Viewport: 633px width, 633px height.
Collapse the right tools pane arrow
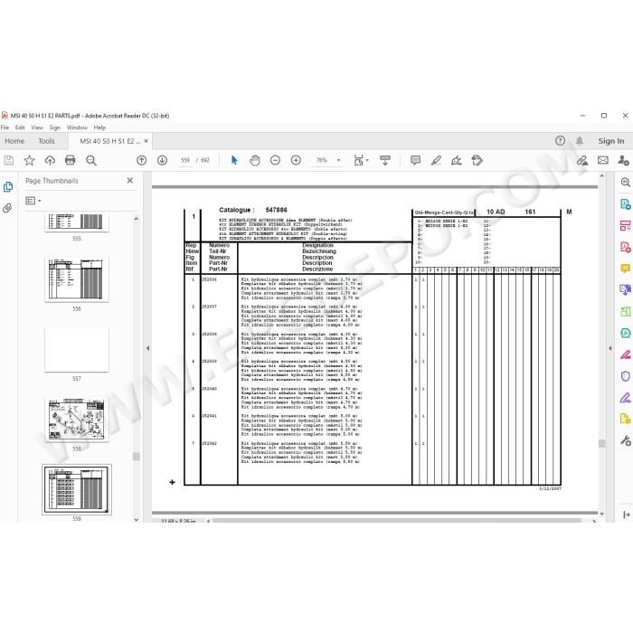(x=610, y=348)
